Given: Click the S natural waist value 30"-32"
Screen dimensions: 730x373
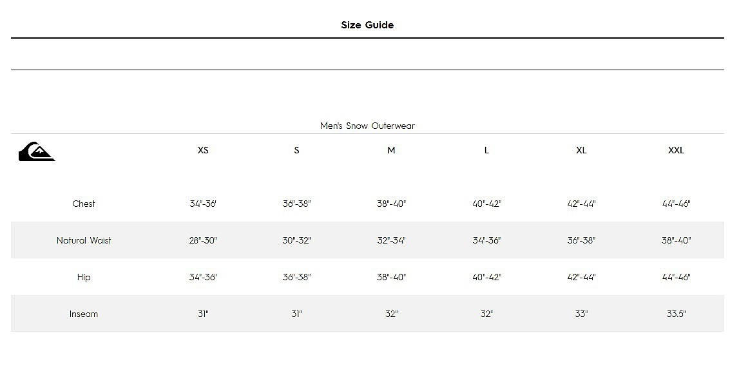Looking at the screenshot, I should (296, 240).
